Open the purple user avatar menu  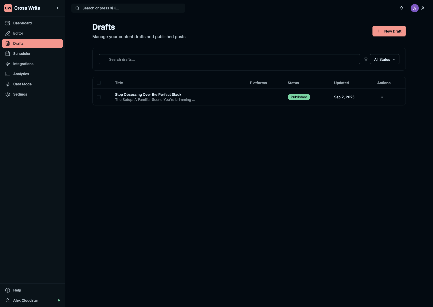(x=414, y=8)
